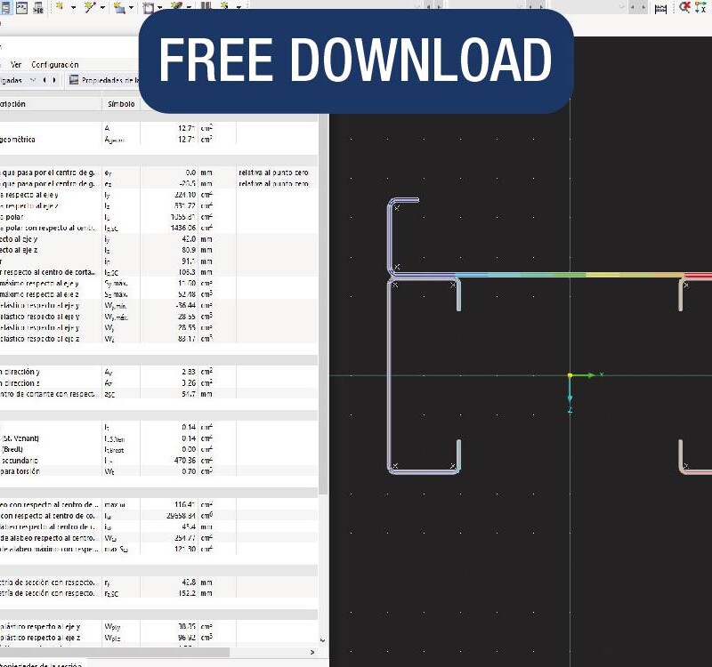Click the scroll-down arrow of properties table
The width and height of the screenshot is (712, 667).
coord(323,640)
